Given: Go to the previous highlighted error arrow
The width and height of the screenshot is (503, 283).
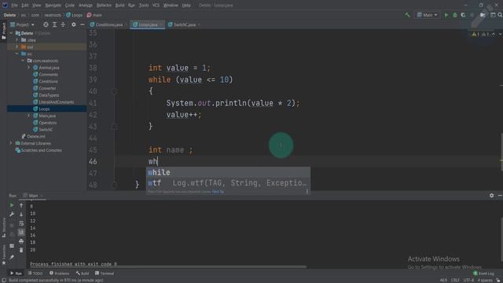Looking at the screenshot, I should 494,34.
